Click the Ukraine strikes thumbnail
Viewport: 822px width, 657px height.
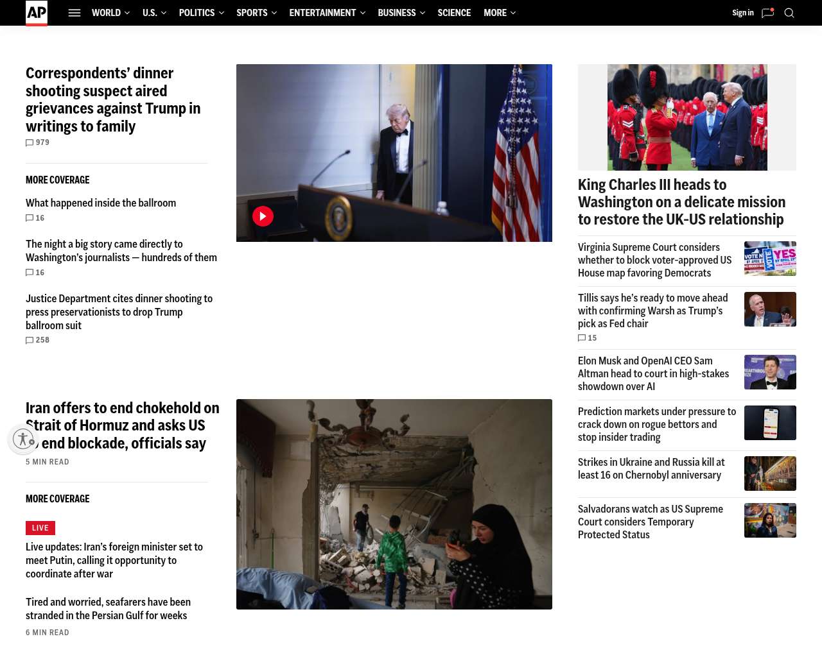point(770,474)
